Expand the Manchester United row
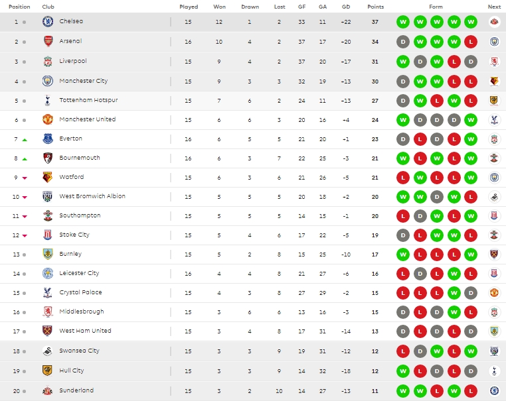Viewport: 506px width, 401px height. [252, 120]
